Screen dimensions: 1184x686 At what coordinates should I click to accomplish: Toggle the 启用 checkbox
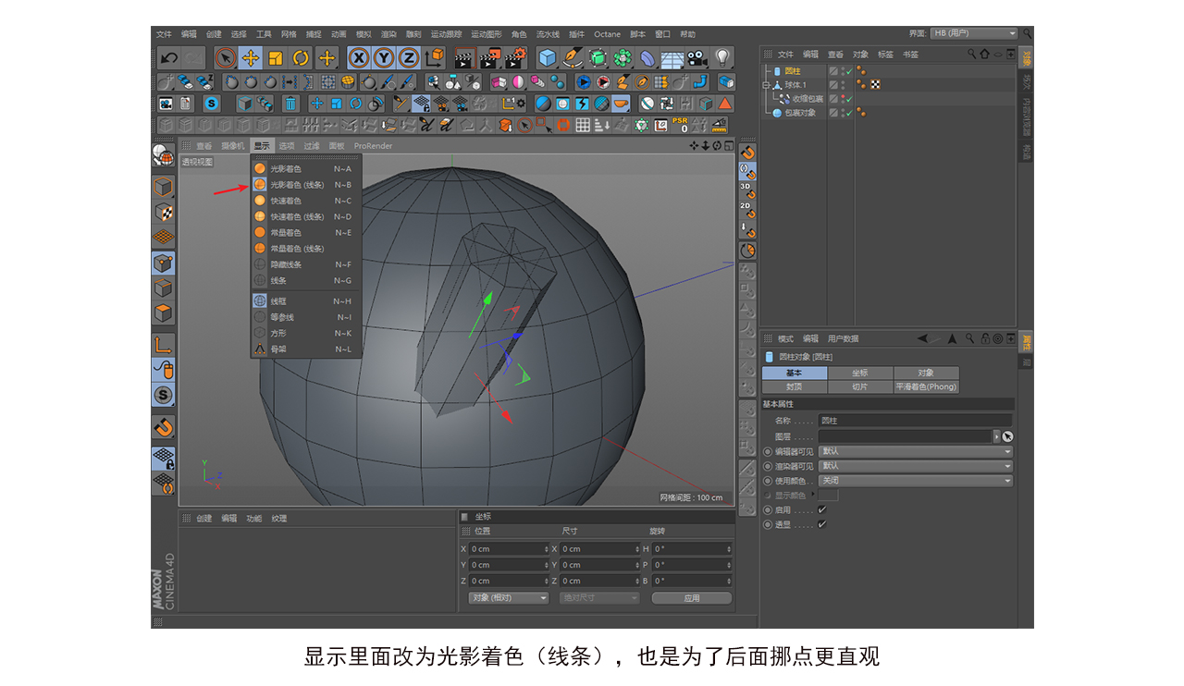coord(821,510)
